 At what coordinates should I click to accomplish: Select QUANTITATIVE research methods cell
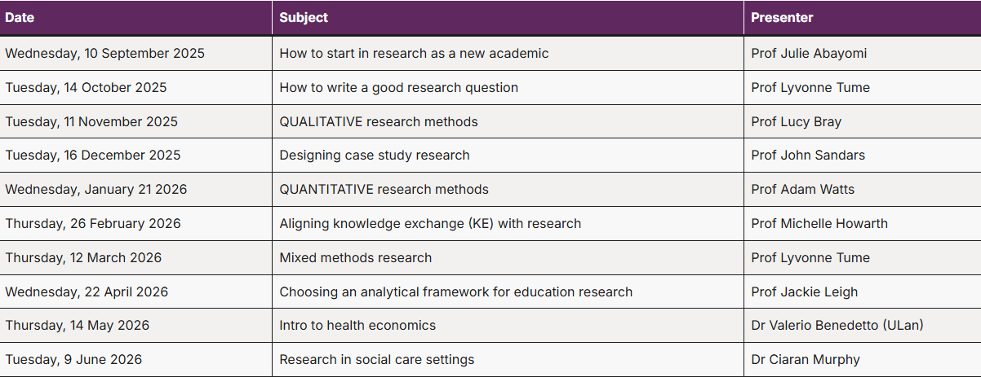click(384, 190)
